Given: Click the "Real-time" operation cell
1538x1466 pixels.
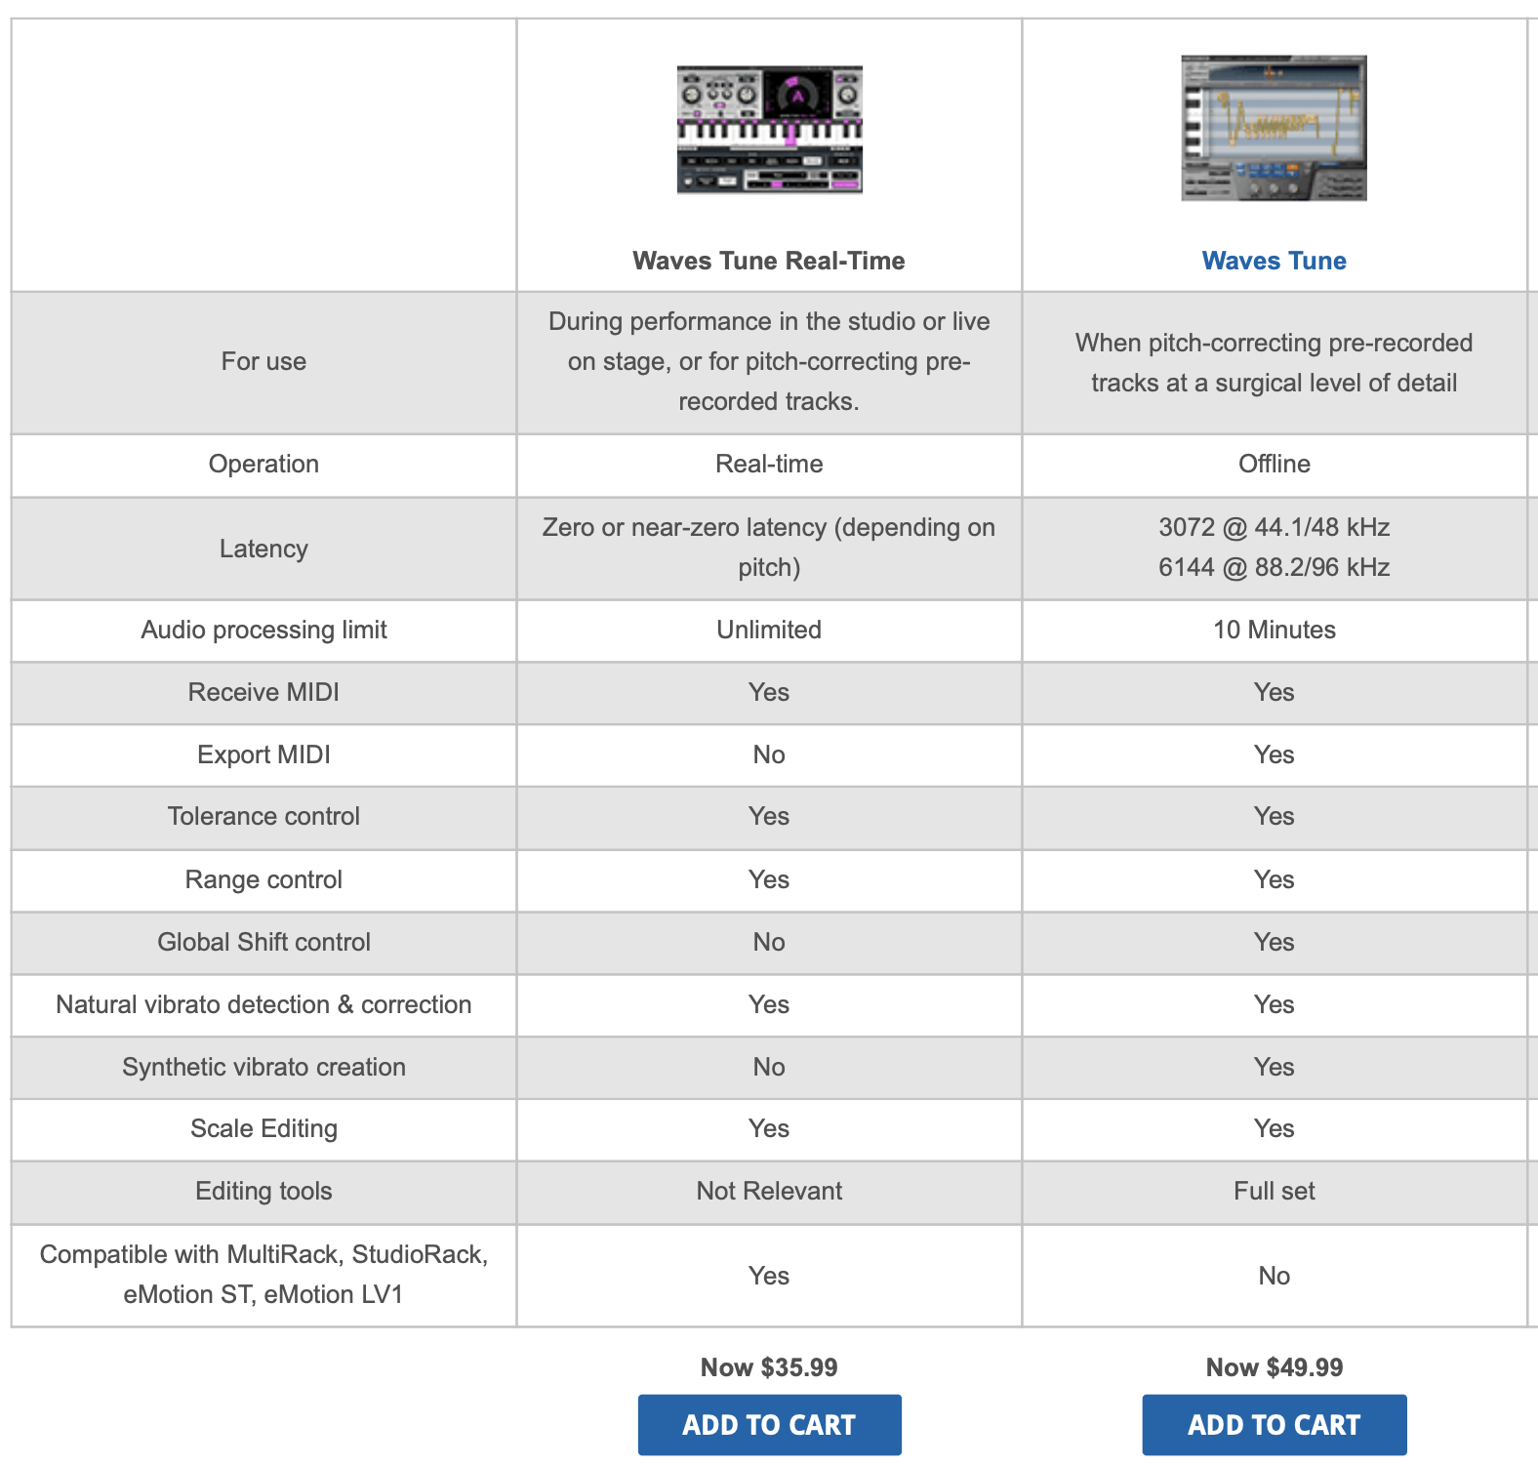Looking at the screenshot, I should click(769, 464).
